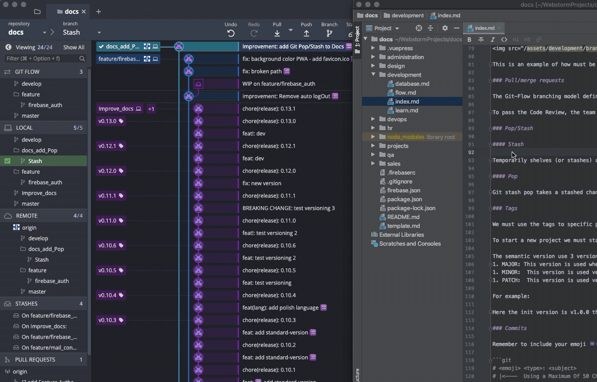Viewport: 597px width, 382px height.
Task: Collapse the left panel with arrow button
Action: coord(8,47)
